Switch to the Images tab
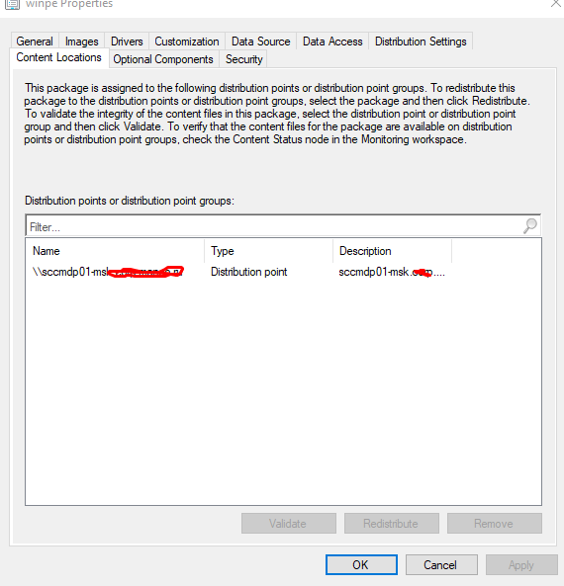 81,42
